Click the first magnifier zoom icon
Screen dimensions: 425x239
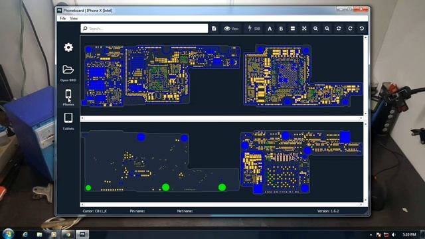tap(315, 29)
